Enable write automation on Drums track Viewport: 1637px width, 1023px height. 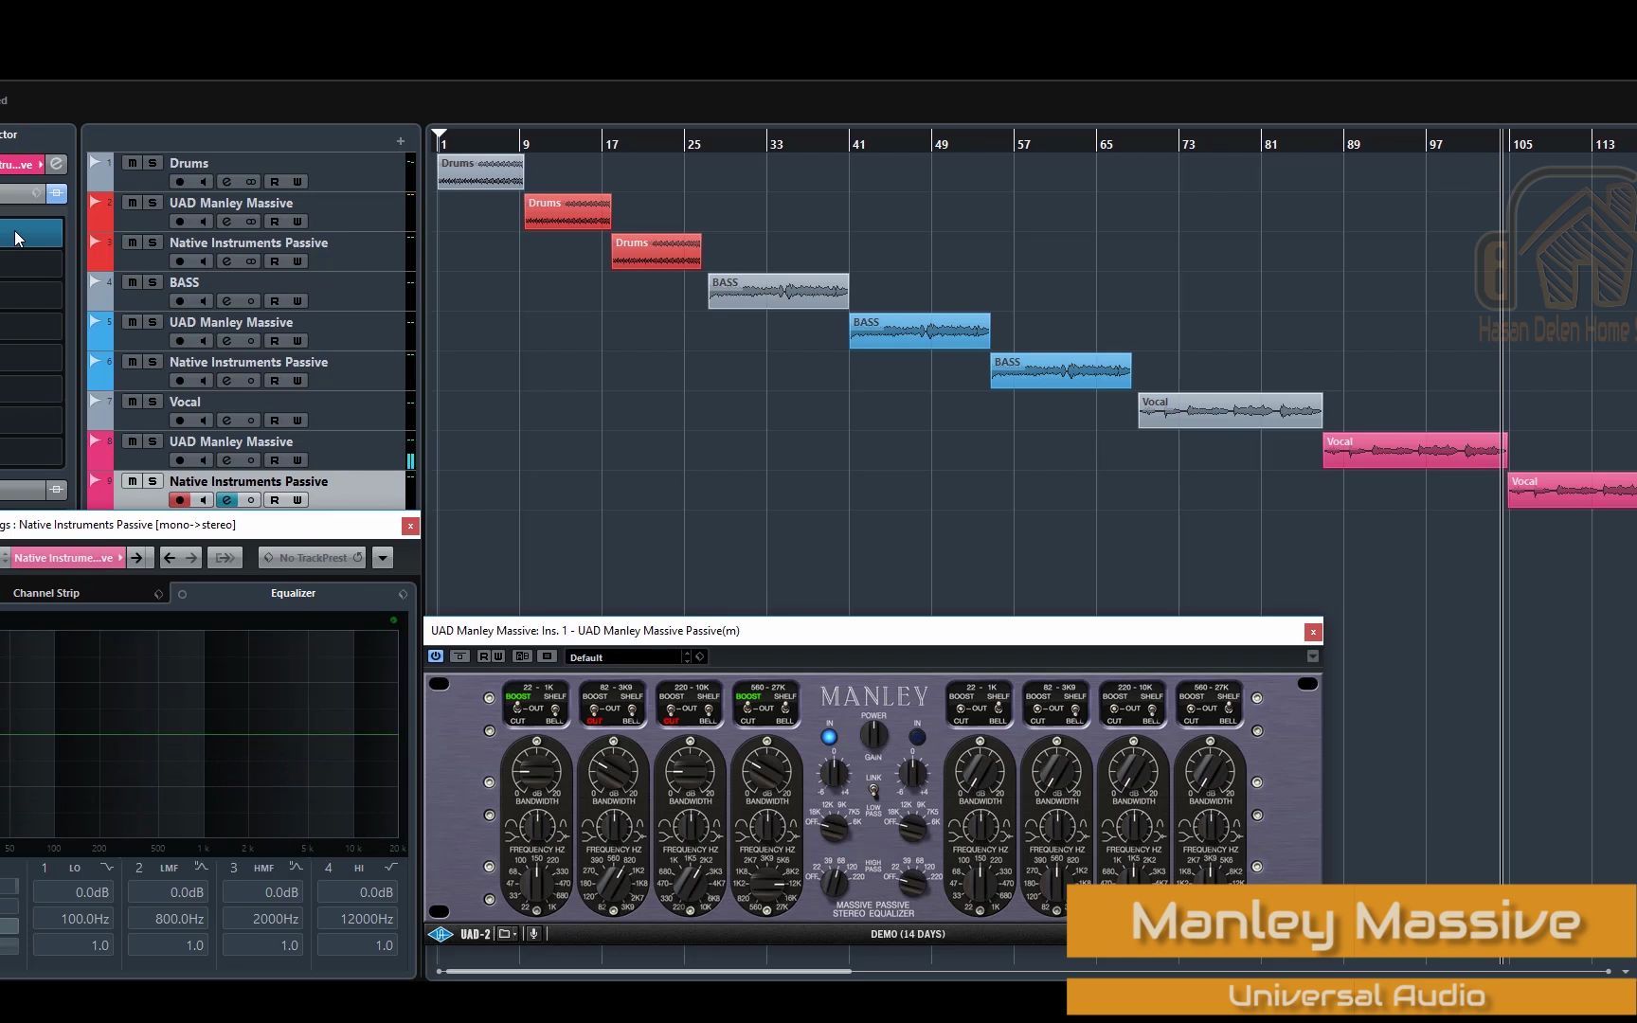point(297,182)
